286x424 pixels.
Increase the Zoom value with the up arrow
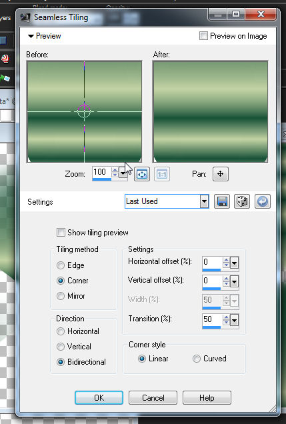115,170
